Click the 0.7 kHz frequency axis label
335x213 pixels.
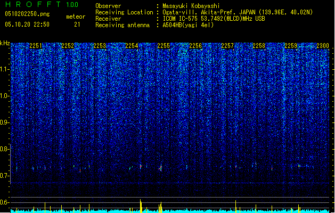coord(5,176)
